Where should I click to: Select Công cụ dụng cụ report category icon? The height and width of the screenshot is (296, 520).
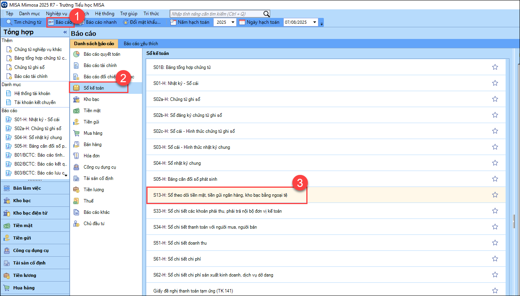point(76,167)
